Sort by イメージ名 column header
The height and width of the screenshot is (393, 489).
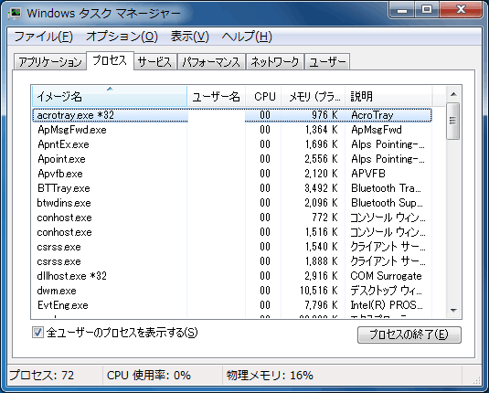[x=110, y=96]
